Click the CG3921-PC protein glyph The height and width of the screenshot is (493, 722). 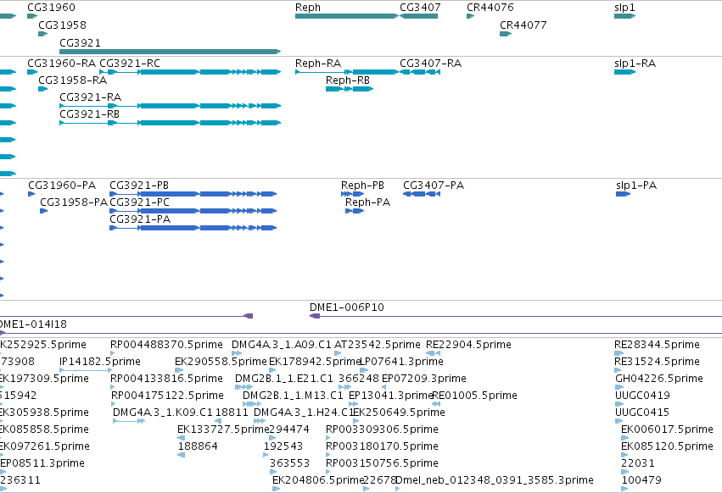tap(193, 211)
